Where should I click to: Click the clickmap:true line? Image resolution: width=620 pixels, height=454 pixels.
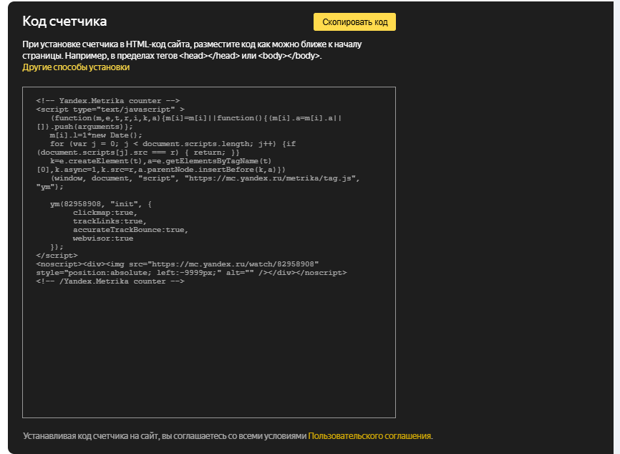pyautogui.click(x=105, y=213)
